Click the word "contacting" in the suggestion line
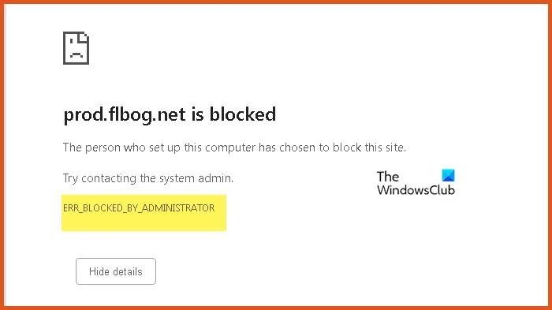Screen dimensions: 552x310 point(109,178)
